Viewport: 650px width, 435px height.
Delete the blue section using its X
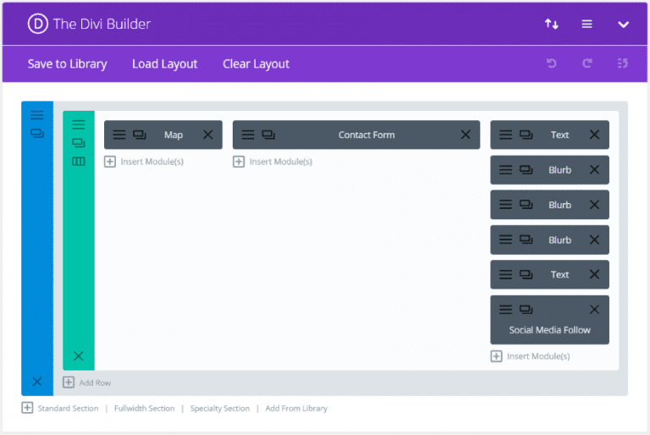(36, 382)
